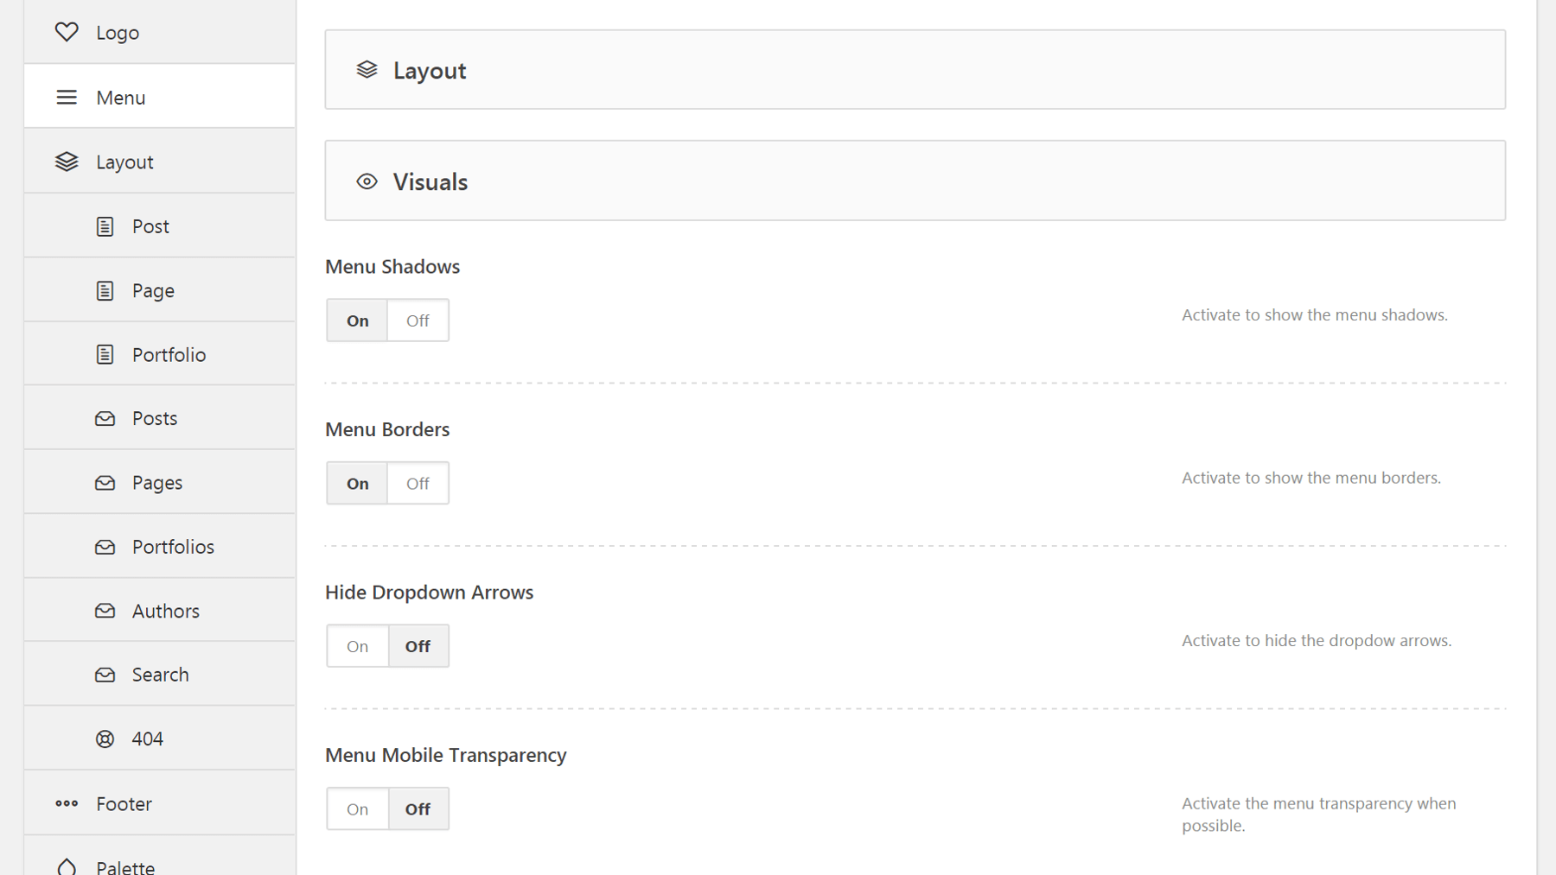Click the inbox icon next to Authors
This screenshot has width=1556, height=875.
(105, 611)
